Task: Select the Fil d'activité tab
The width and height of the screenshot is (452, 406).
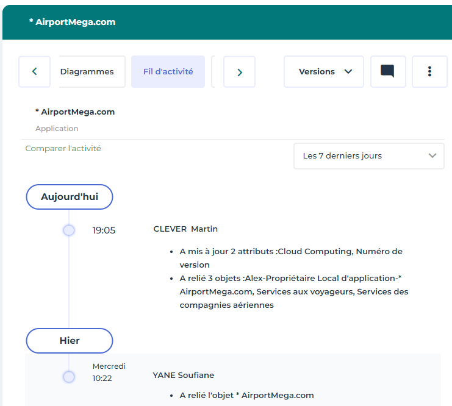Action: click(168, 72)
